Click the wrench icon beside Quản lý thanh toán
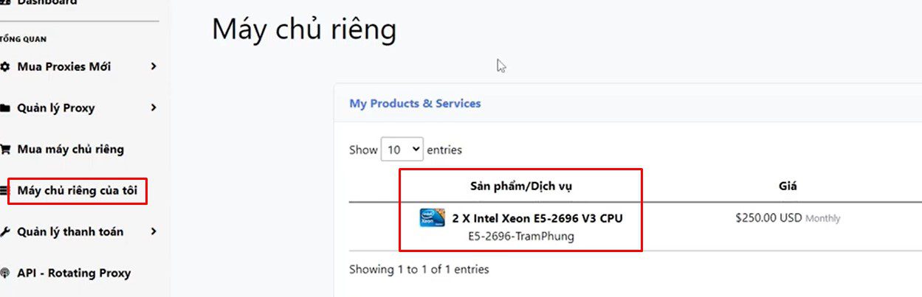 (x=4, y=232)
